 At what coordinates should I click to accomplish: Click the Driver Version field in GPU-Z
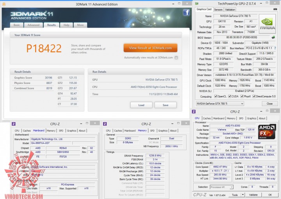point(244,75)
